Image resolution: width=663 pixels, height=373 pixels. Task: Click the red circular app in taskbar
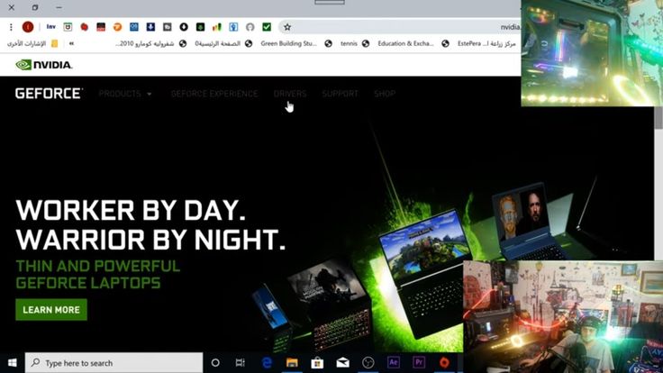coord(444,362)
